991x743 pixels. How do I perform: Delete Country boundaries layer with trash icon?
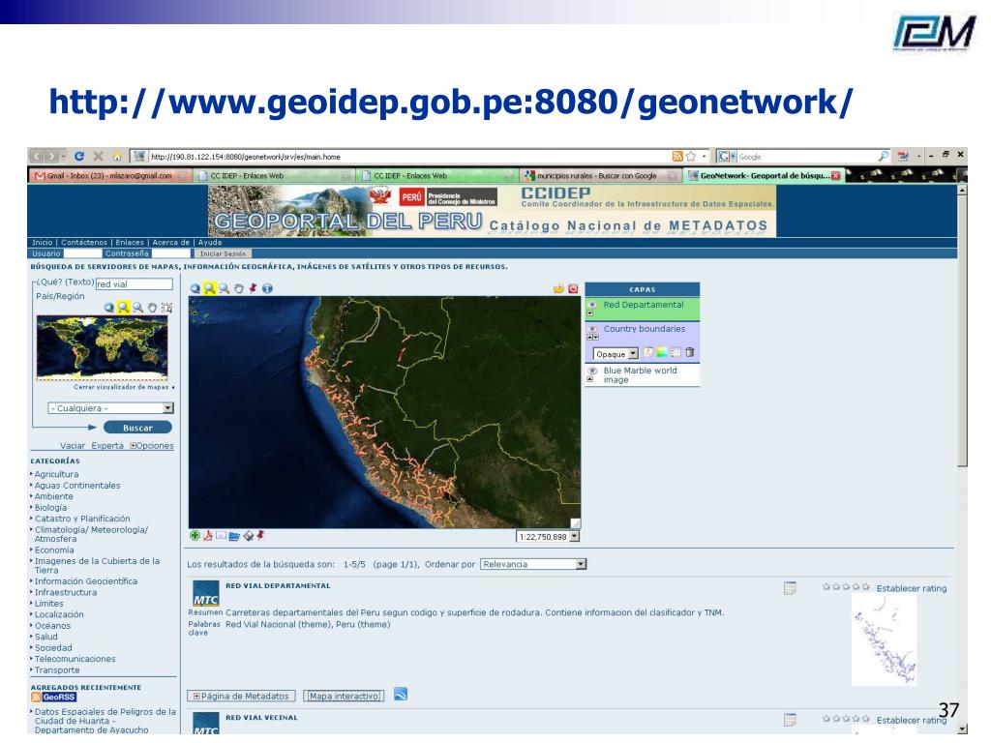coord(689,352)
